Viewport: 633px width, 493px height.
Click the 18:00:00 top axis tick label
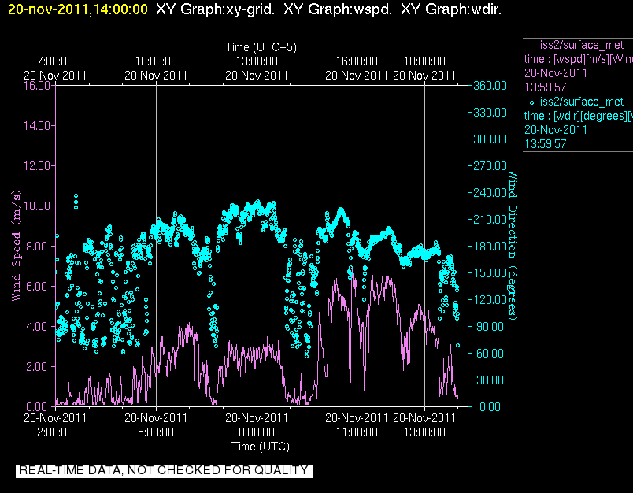coord(424,61)
